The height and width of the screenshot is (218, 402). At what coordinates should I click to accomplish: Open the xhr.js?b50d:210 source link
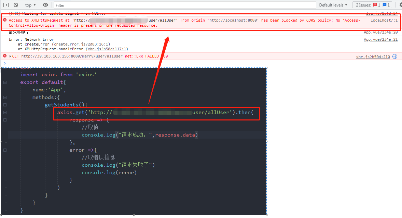pyautogui.click(x=373, y=57)
